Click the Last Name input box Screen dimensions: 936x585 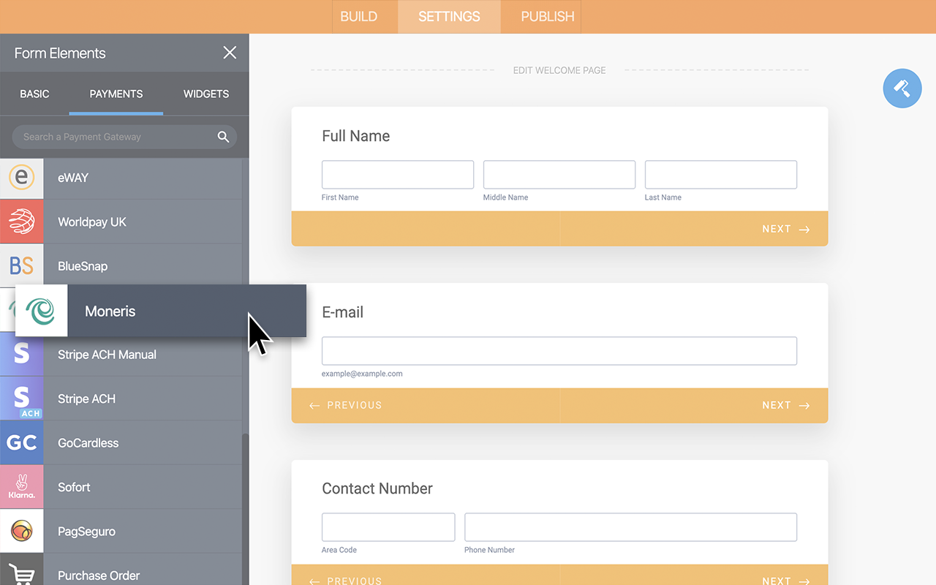pyautogui.click(x=721, y=175)
